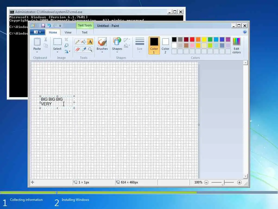Viewport: 278px width, 209px height.
Task: Open the Rotate or flip dropdown
Action: pos(67,51)
